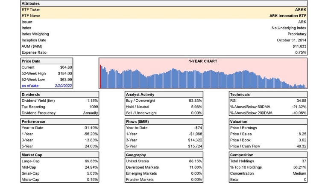Select Mid-Cap 24.94% value
Image resolution: width=328 pixels, height=184 pixels.
click(91, 167)
